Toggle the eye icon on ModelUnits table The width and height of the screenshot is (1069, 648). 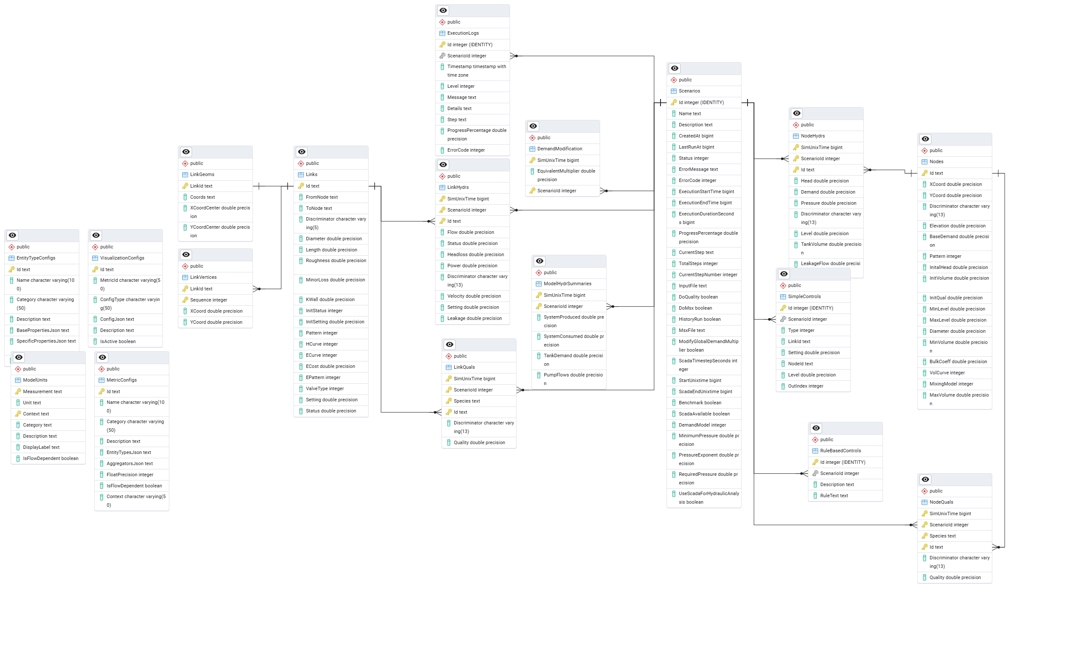19,358
